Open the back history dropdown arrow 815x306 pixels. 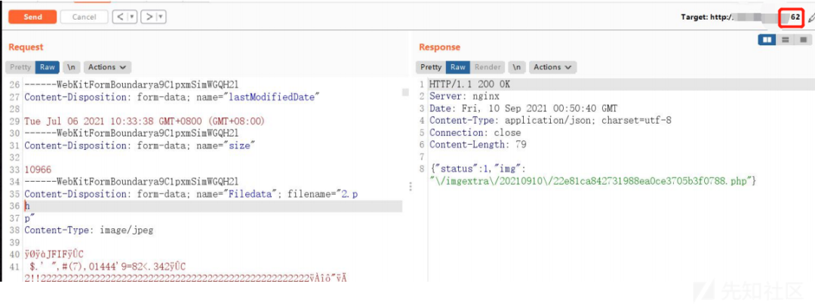[x=132, y=17]
